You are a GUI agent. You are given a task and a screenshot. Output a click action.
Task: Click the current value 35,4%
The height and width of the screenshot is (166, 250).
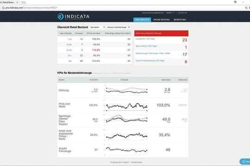pos(164,135)
